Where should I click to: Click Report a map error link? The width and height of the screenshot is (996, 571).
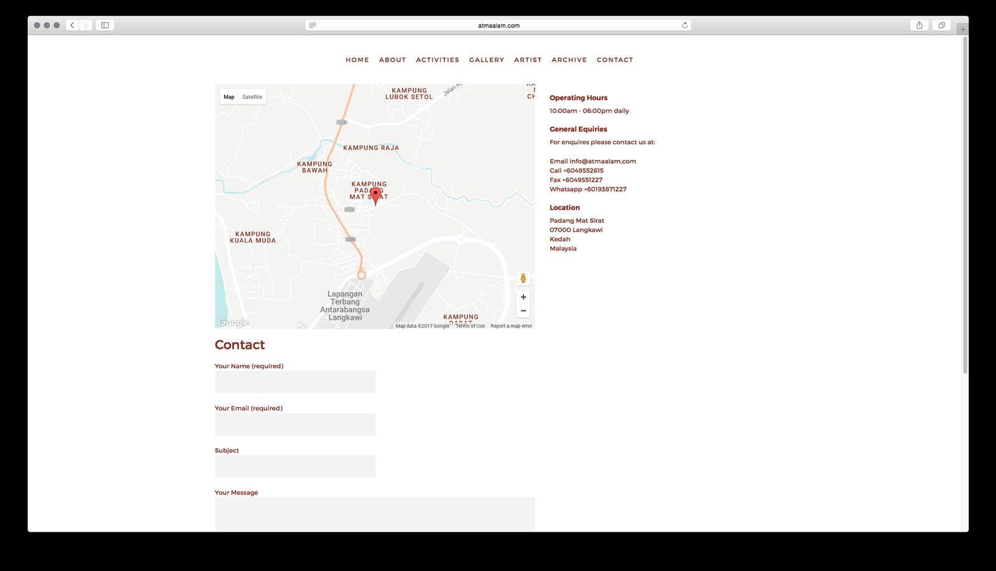pyautogui.click(x=511, y=326)
